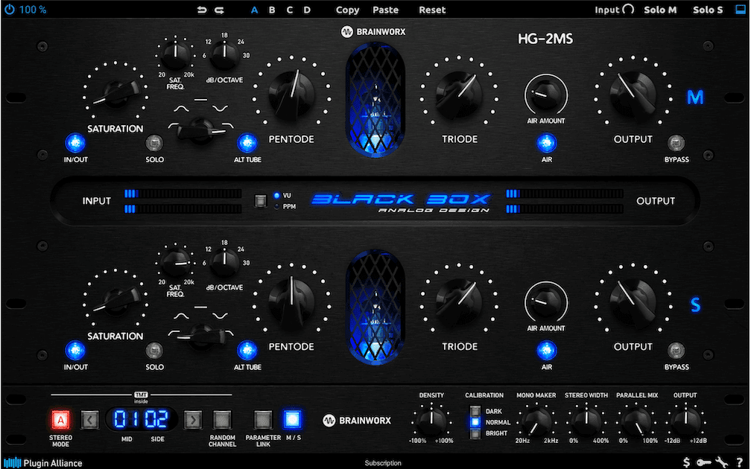Click Mid channel dB/OCTAVE knob
The image size is (751, 469).
(x=225, y=54)
